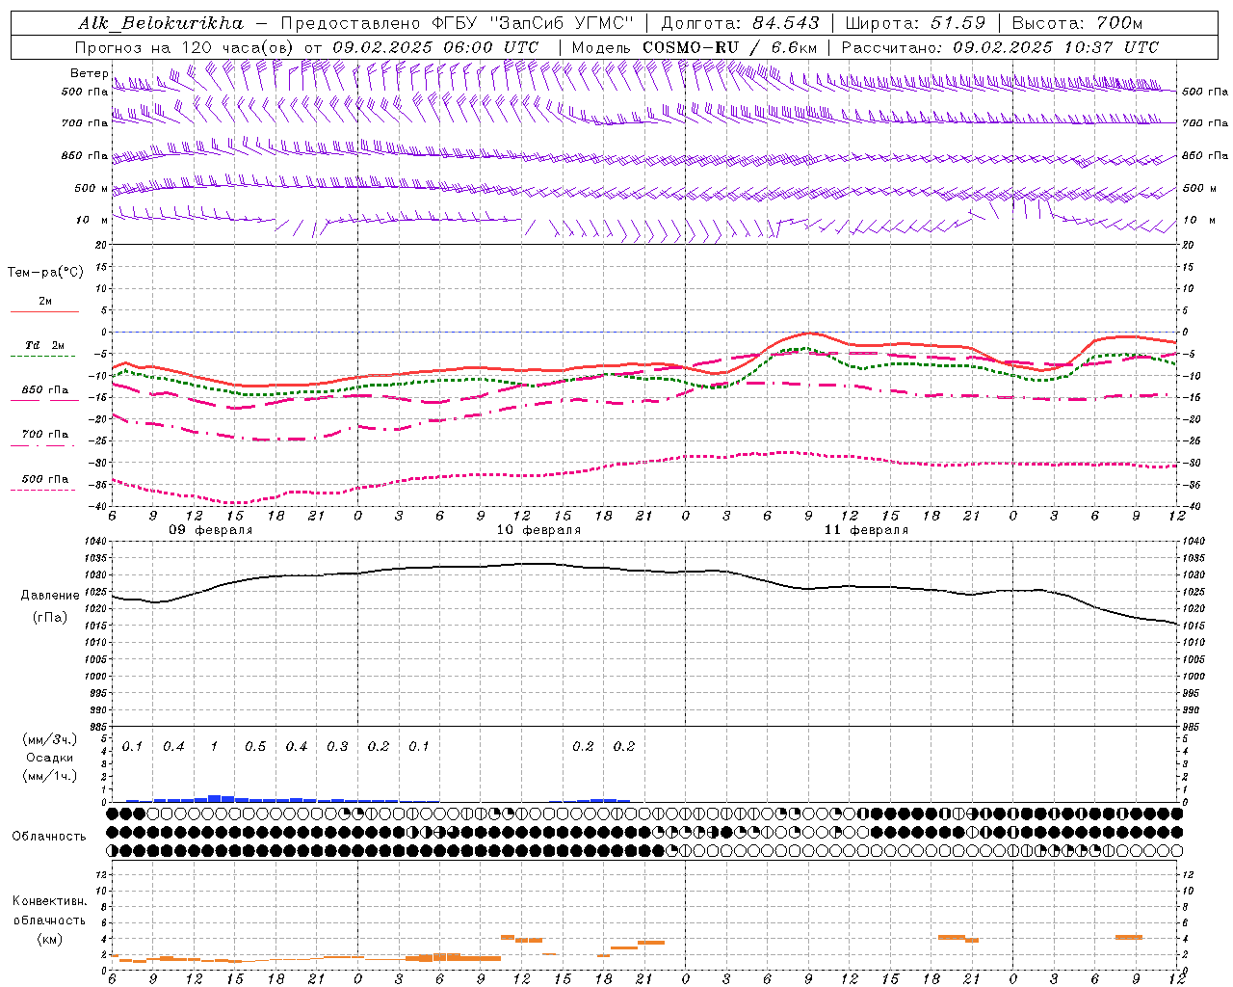Click the 3-hour precipitation value 0.5
This screenshot has height=987, width=1233.
pyautogui.click(x=255, y=746)
